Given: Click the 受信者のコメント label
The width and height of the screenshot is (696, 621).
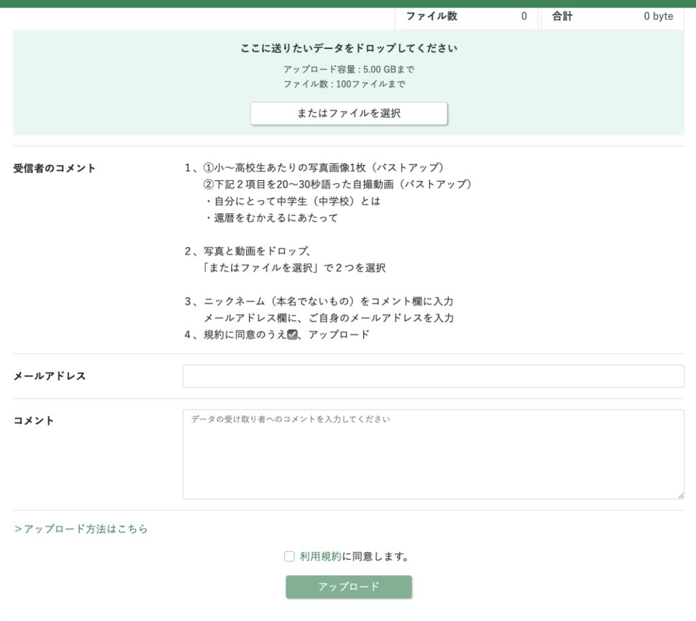Looking at the screenshot, I should [55, 168].
